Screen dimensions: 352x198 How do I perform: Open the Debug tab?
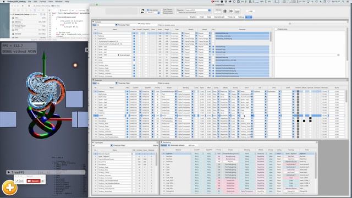[241, 17]
